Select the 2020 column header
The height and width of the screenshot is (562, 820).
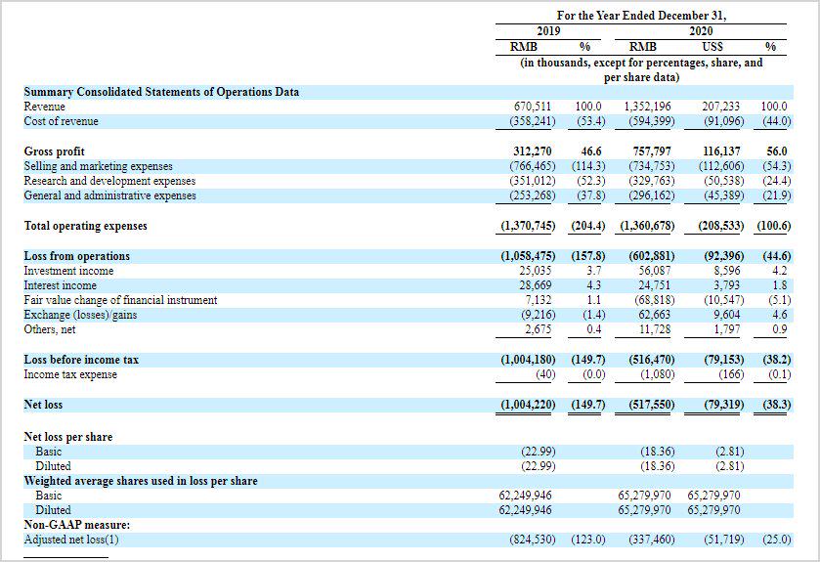pos(701,31)
